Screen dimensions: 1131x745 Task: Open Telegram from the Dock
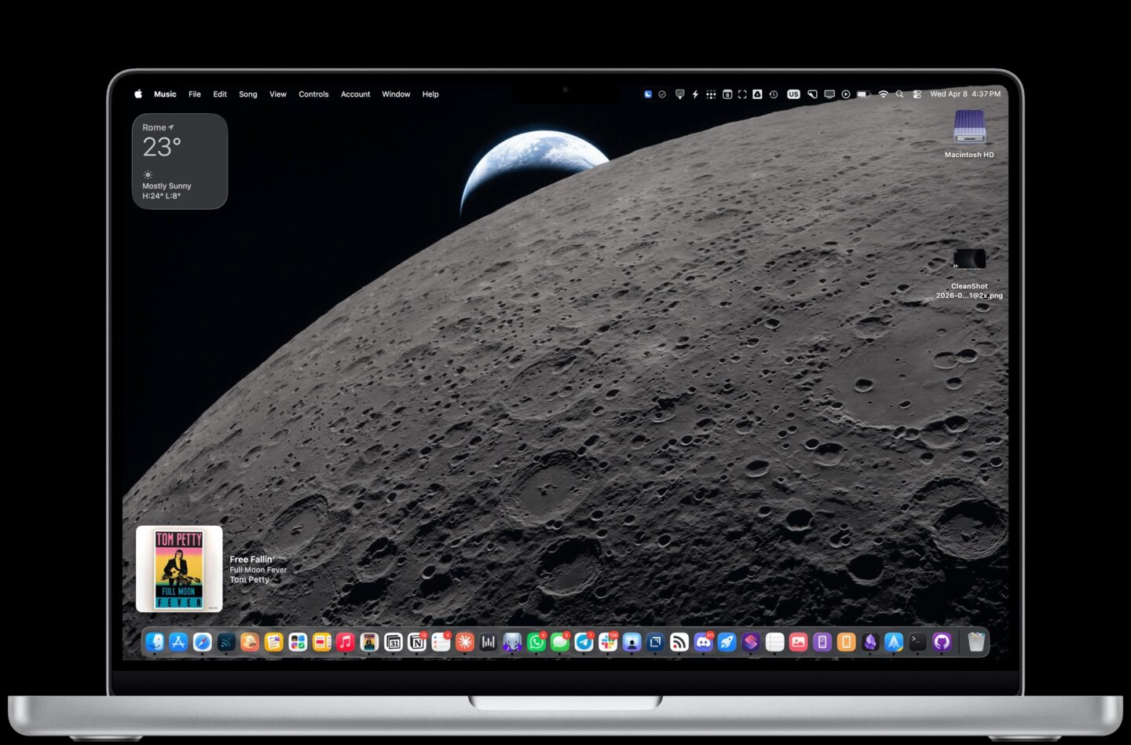pos(583,642)
